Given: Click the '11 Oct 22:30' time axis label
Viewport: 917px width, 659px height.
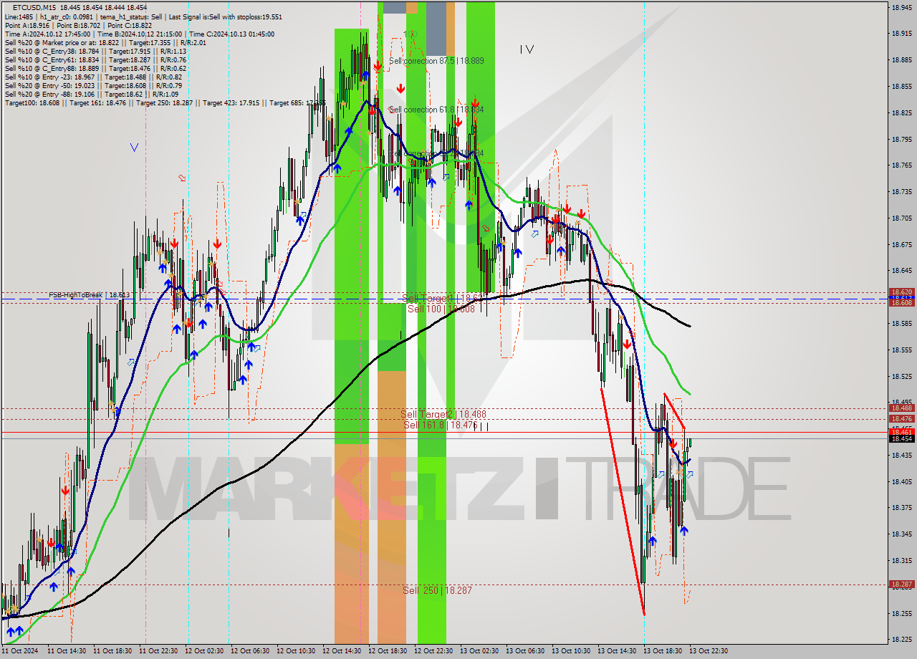Looking at the screenshot, I should (158, 651).
